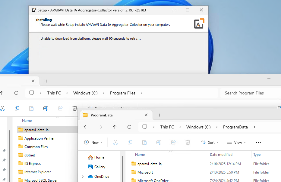This screenshot has height=182, width=281.
Task: Expand chevron before This PC in Program Files address bar
Action: pyautogui.click(x=41, y=93)
